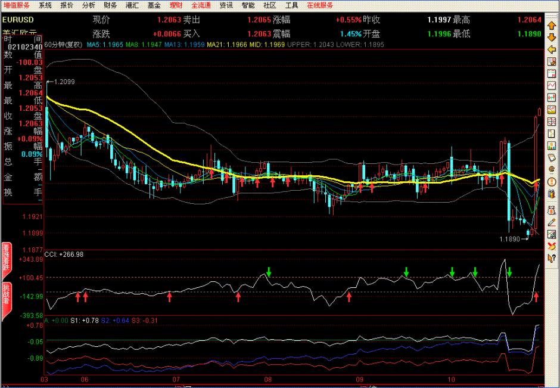Click the S2: +0.64 indicator label
The height and width of the screenshot is (388, 560).
point(115,321)
